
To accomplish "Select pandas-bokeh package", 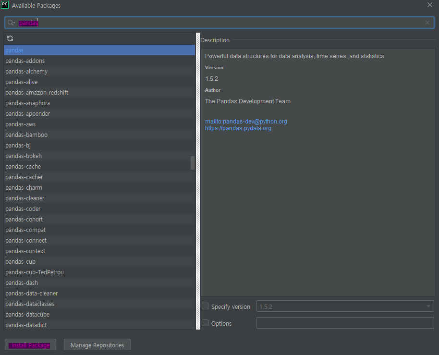I will [99, 156].
